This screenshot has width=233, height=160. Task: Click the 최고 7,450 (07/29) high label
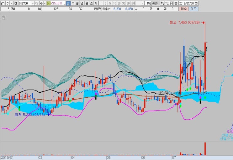(184, 23)
